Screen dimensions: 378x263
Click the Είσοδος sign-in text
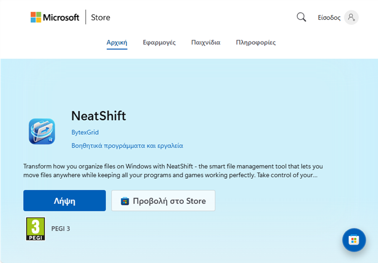pos(329,18)
